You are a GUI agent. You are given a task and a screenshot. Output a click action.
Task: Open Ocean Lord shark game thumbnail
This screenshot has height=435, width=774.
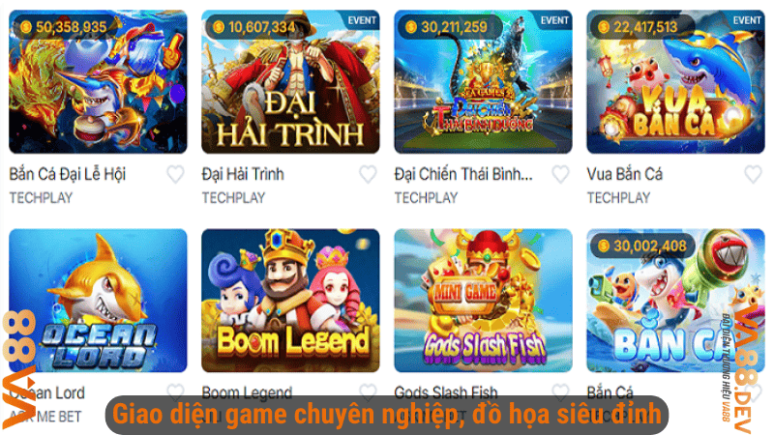click(98, 301)
